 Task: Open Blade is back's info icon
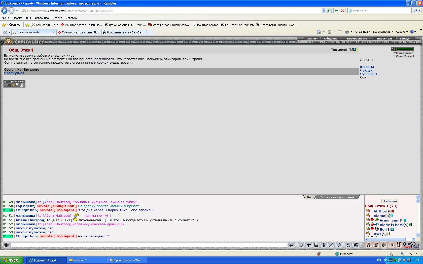410,225
